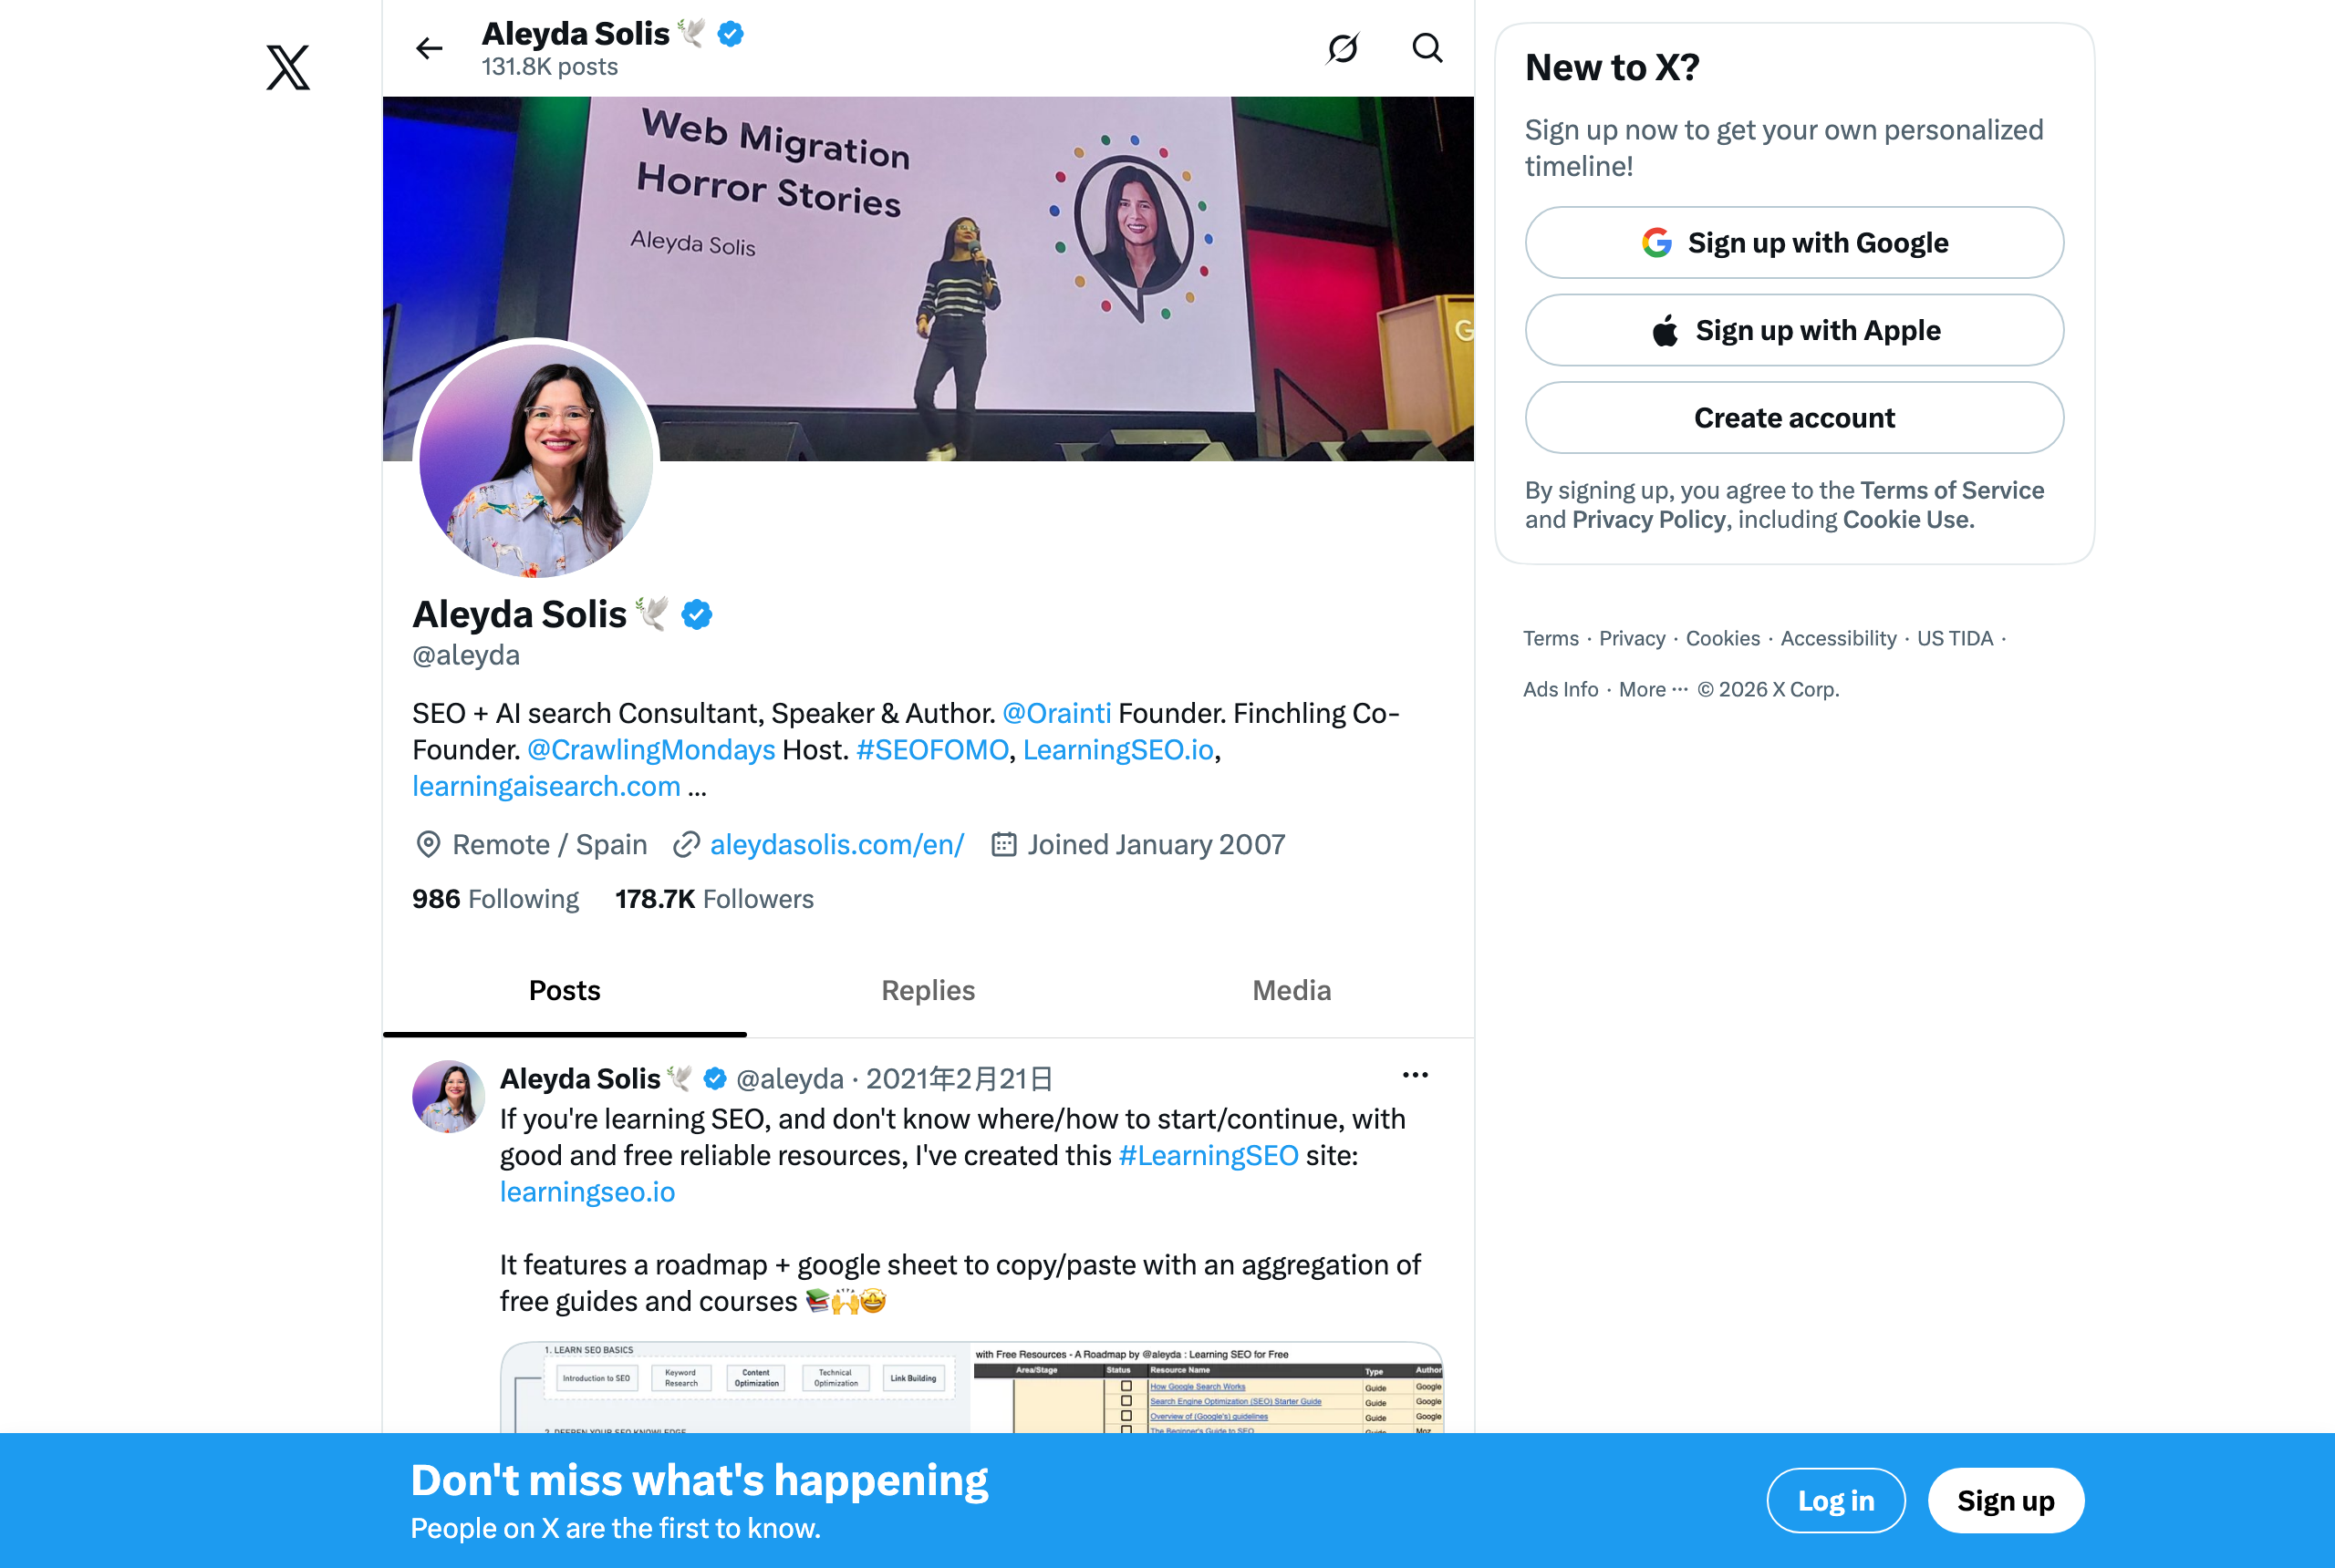Image resolution: width=2335 pixels, height=1568 pixels.
Task: Click the Apple logo on sign-up button
Action: (1666, 330)
